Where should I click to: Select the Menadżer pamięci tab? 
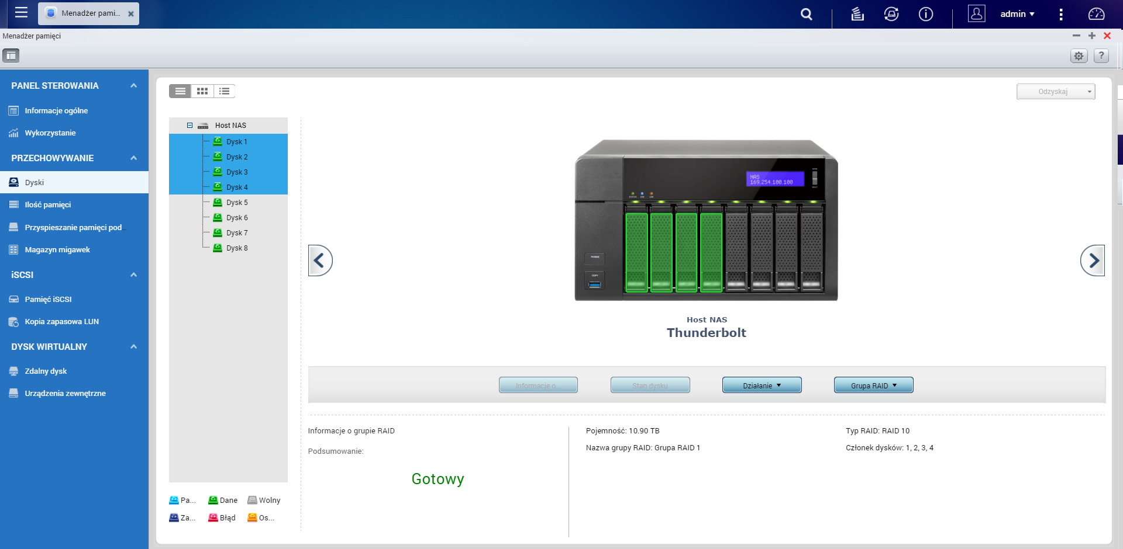point(89,13)
